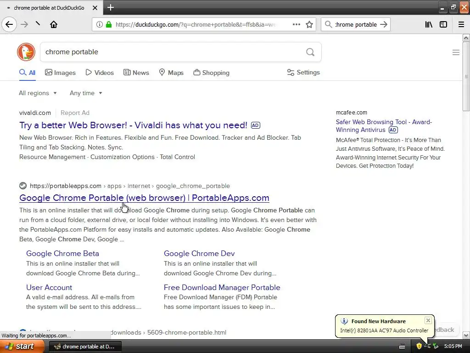Switch to the Maps tab

point(171,73)
